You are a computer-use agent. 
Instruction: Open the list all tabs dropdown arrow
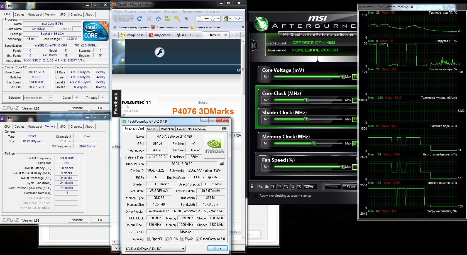243,35
